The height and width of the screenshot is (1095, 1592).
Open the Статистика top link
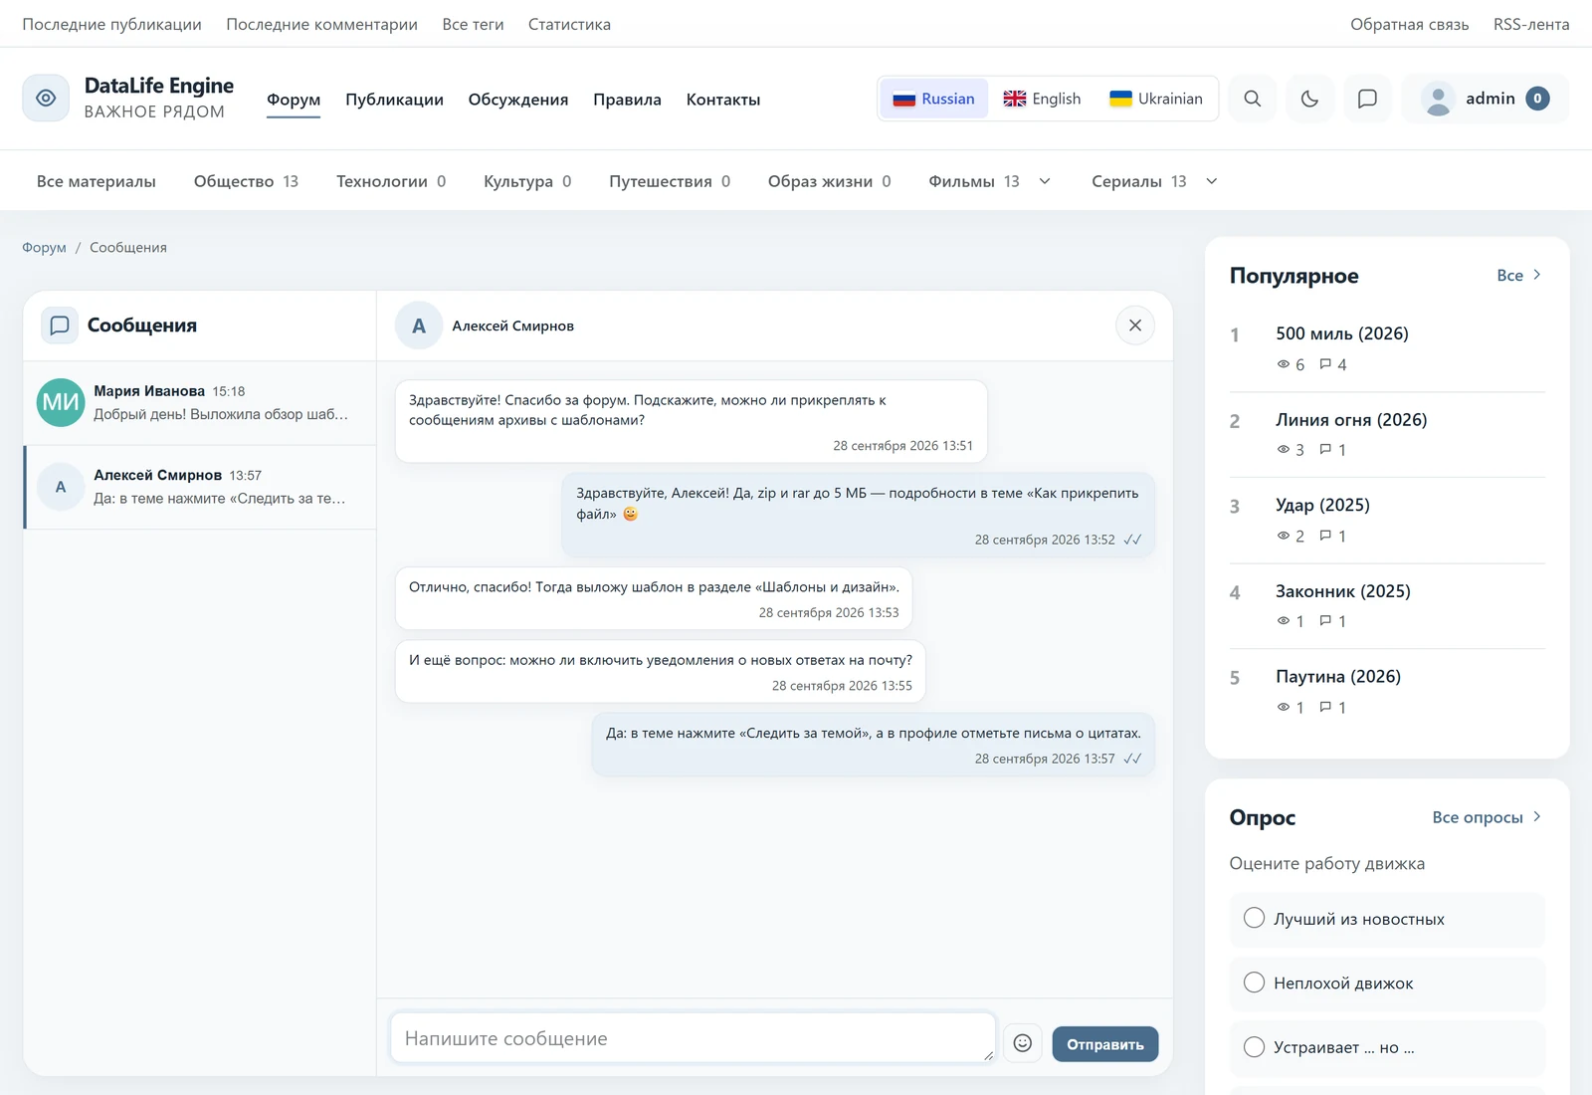tap(569, 24)
